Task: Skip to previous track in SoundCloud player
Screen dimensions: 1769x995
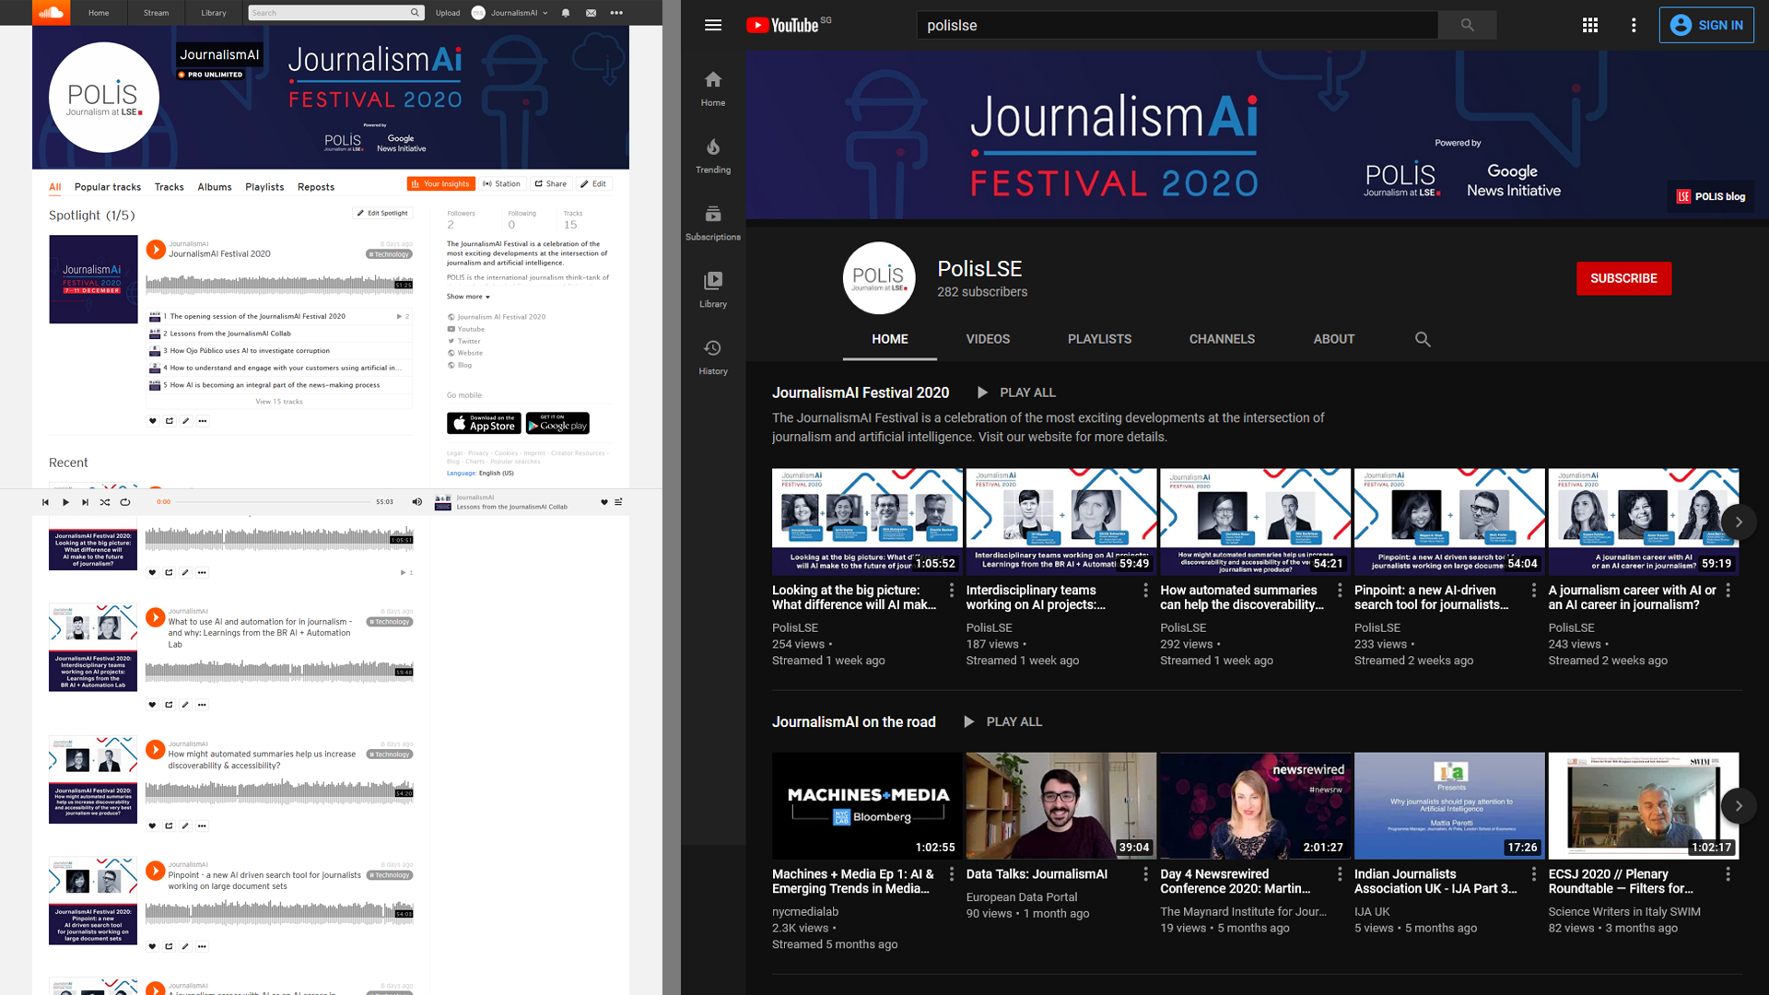Action: pyautogui.click(x=45, y=502)
